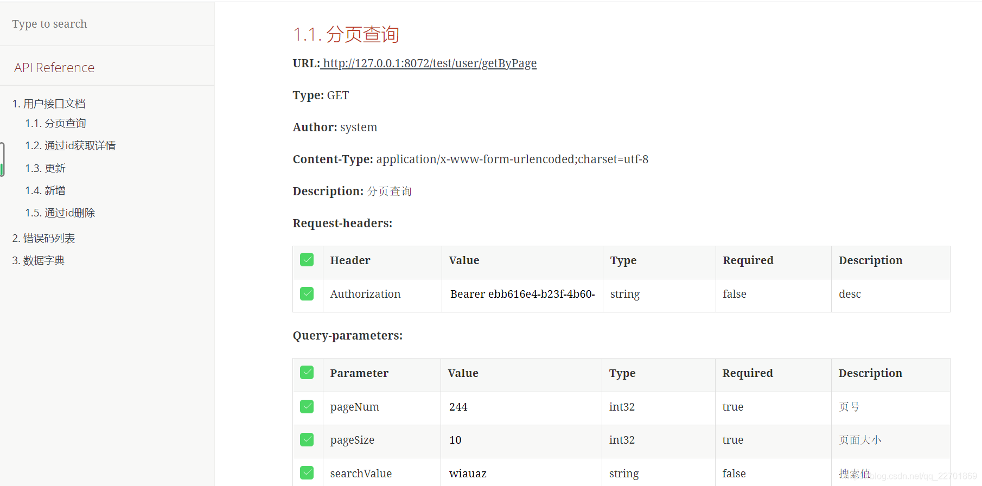Click the Type to search box
Viewport: 982px width, 486px height.
[x=107, y=24]
